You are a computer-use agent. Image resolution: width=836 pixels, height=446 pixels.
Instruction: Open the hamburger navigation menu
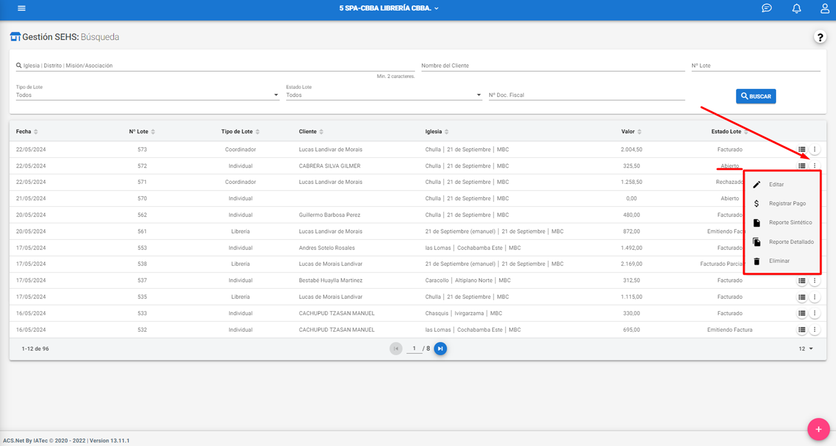[22, 8]
